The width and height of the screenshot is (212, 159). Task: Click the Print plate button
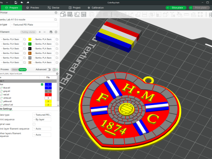pos(201,8)
